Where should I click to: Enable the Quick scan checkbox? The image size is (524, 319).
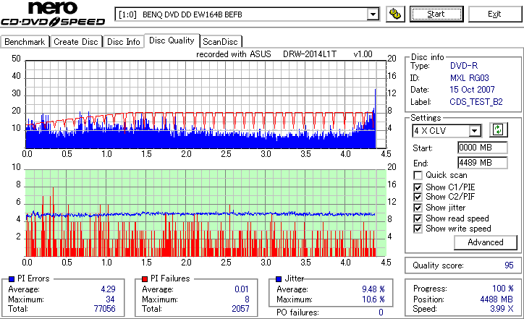coord(418,175)
